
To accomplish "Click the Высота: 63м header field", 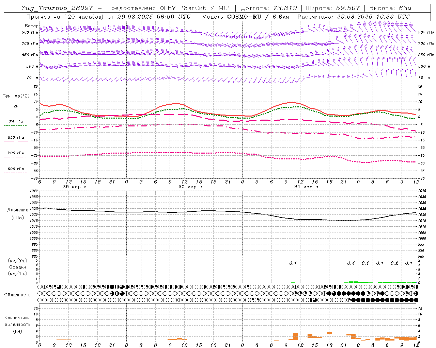I will tap(390, 8).
